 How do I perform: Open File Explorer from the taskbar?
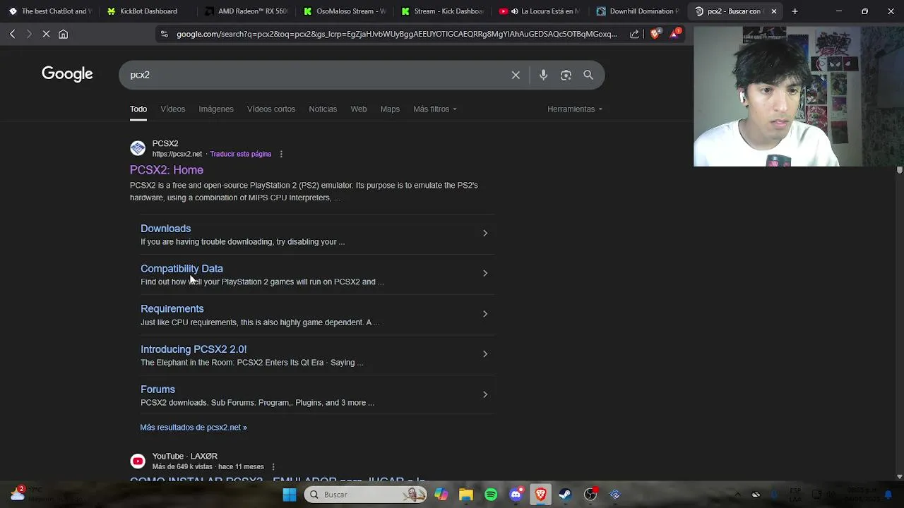[x=466, y=495]
